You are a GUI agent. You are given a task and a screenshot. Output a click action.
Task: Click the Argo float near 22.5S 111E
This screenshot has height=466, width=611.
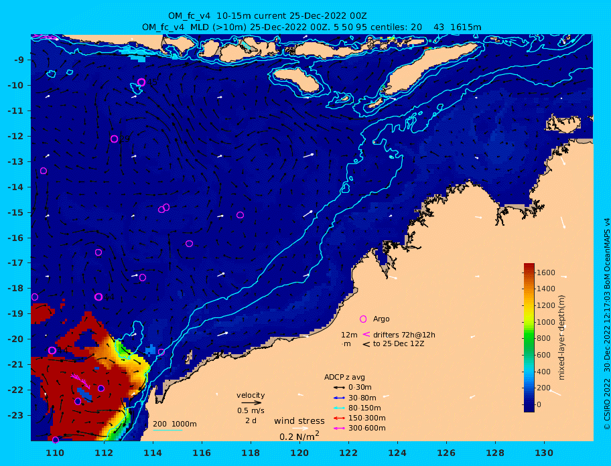coord(78,401)
